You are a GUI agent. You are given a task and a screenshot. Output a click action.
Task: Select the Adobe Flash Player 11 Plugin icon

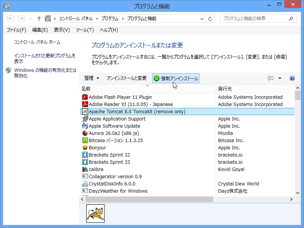click(85, 97)
